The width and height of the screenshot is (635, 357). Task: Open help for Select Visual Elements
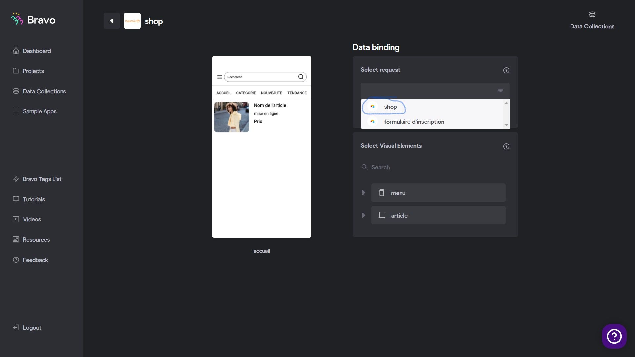pyautogui.click(x=506, y=146)
